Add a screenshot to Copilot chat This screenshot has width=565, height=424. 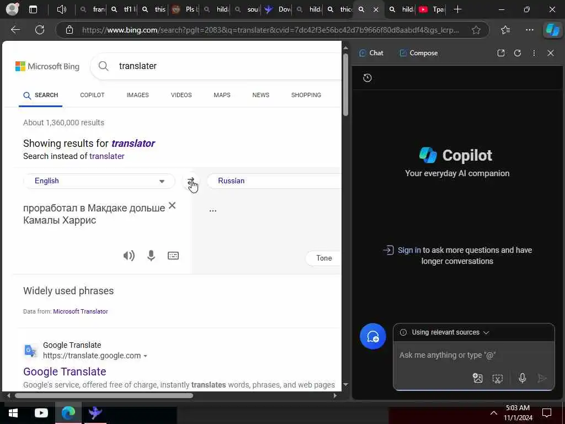click(x=498, y=378)
